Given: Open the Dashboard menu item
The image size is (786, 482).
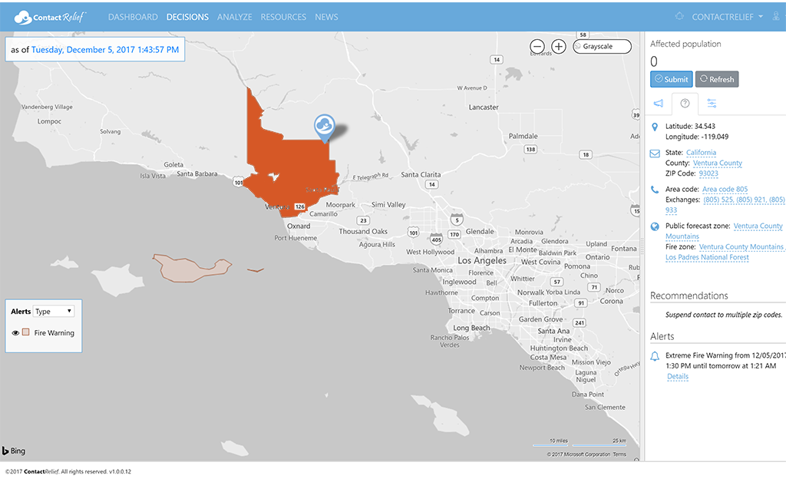Looking at the screenshot, I should pyautogui.click(x=133, y=17).
